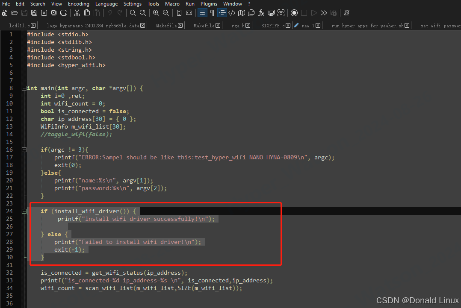Start macro recording

point(294,13)
